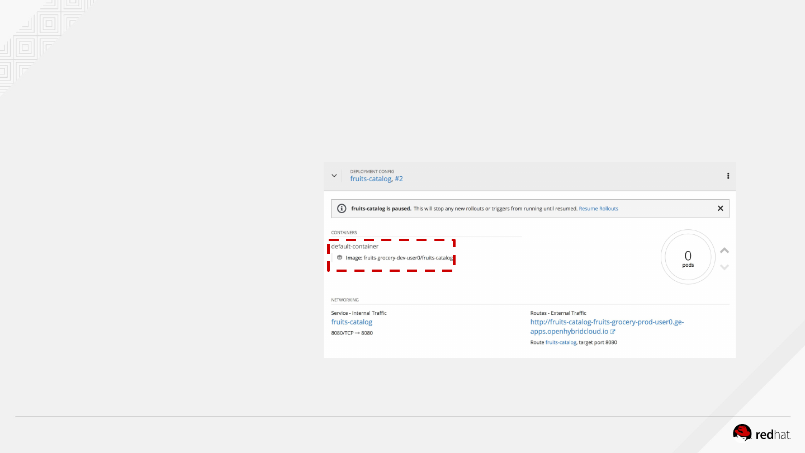This screenshot has width=805, height=453.
Task: Open the fruits-catalog service link
Action: [352, 322]
